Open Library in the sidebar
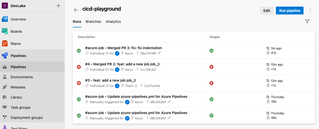The height and width of the screenshot is (129, 319). 16,97
